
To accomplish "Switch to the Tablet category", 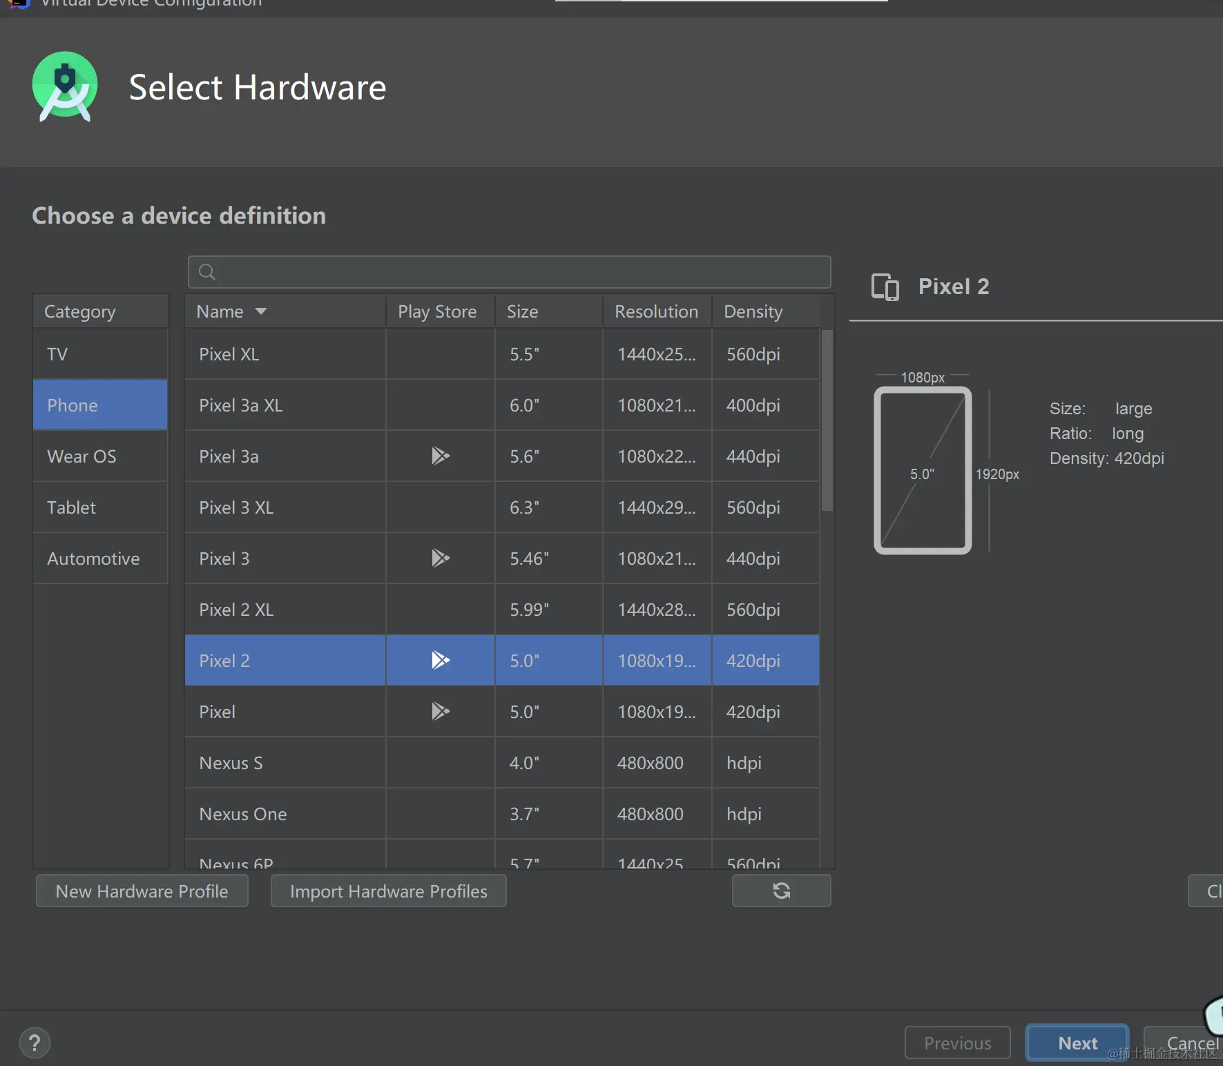I will (x=100, y=507).
